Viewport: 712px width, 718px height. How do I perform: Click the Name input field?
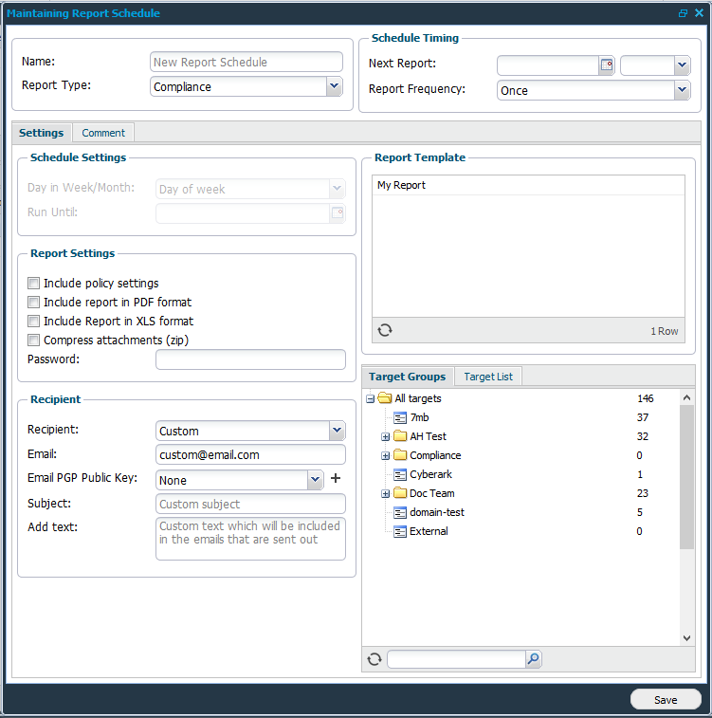[x=246, y=62]
